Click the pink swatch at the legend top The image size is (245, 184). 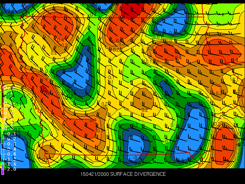[3, 86]
